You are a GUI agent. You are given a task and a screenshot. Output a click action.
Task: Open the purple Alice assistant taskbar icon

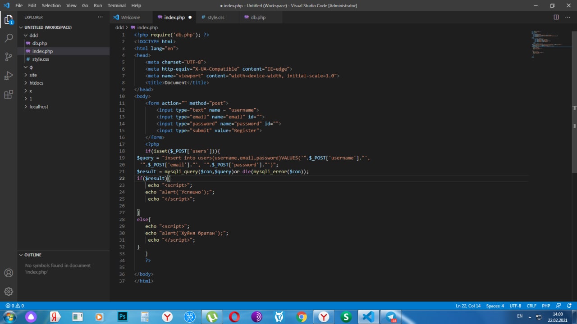coord(31,317)
